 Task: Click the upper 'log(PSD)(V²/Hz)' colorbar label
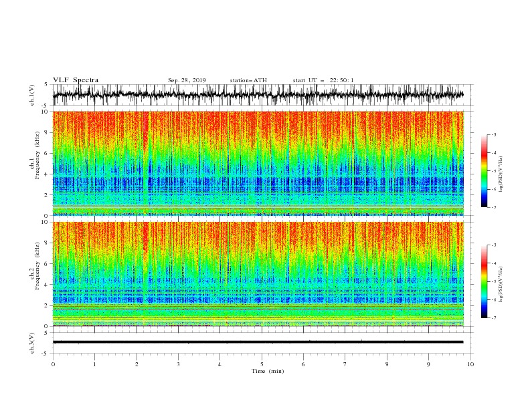click(x=501, y=174)
